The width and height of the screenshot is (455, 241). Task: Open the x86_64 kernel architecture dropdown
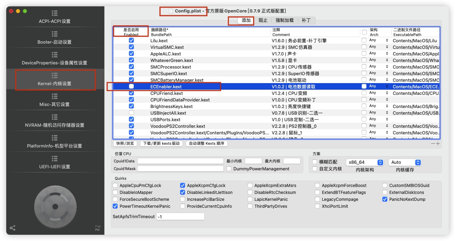click(x=365, y=162)
